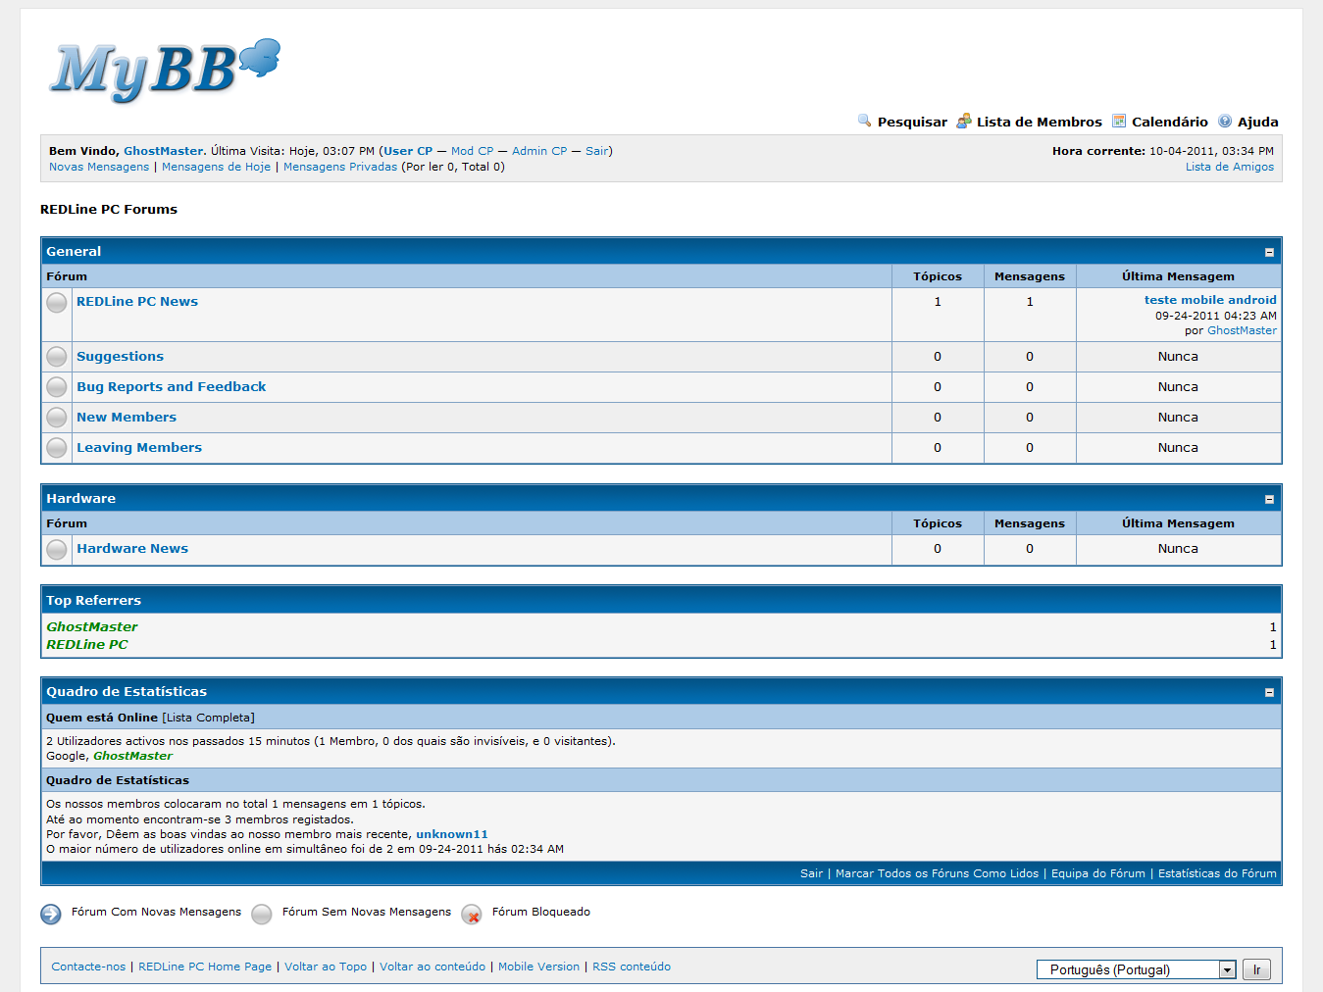Open last post teste mobile android
Screen dimensions: 1323x992
[1210, 300]
